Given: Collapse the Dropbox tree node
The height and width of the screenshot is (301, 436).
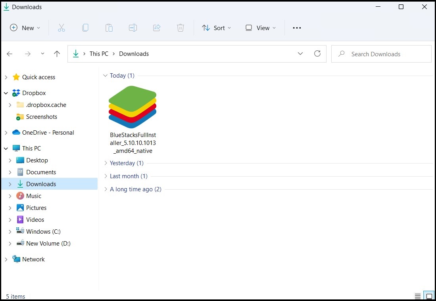Looking at the screenshot, I should click(6, 93).
